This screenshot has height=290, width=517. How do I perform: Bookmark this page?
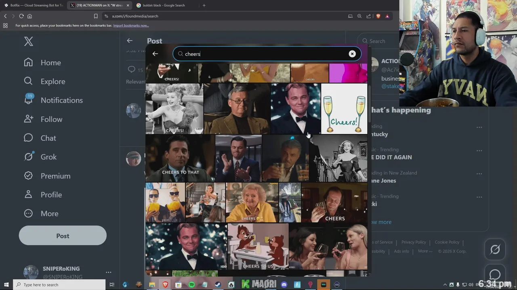pos(96,16)
